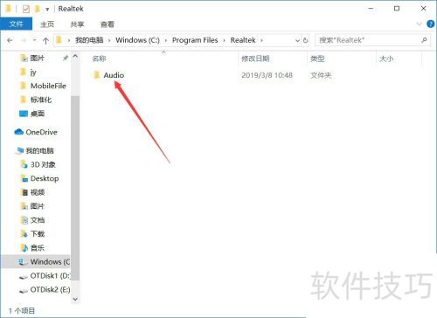Sort by the 类型 column header

[317, 59]
